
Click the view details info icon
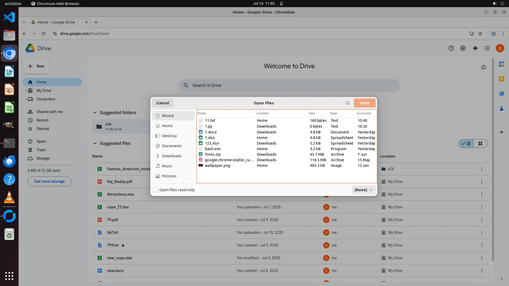[483, 67]
